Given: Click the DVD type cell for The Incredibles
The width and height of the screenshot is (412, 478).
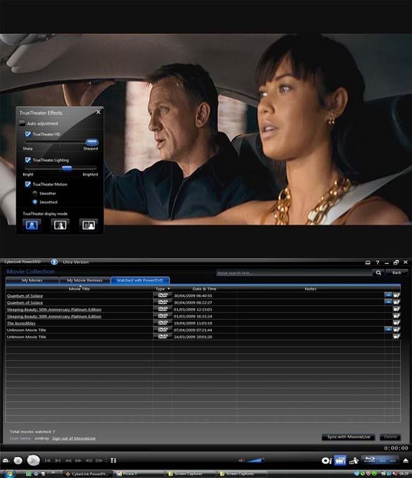Looking at the screenshot, I should click(162, 323).
